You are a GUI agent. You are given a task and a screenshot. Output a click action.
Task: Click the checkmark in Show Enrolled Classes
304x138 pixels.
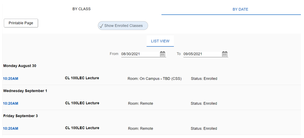pos(101,26)
